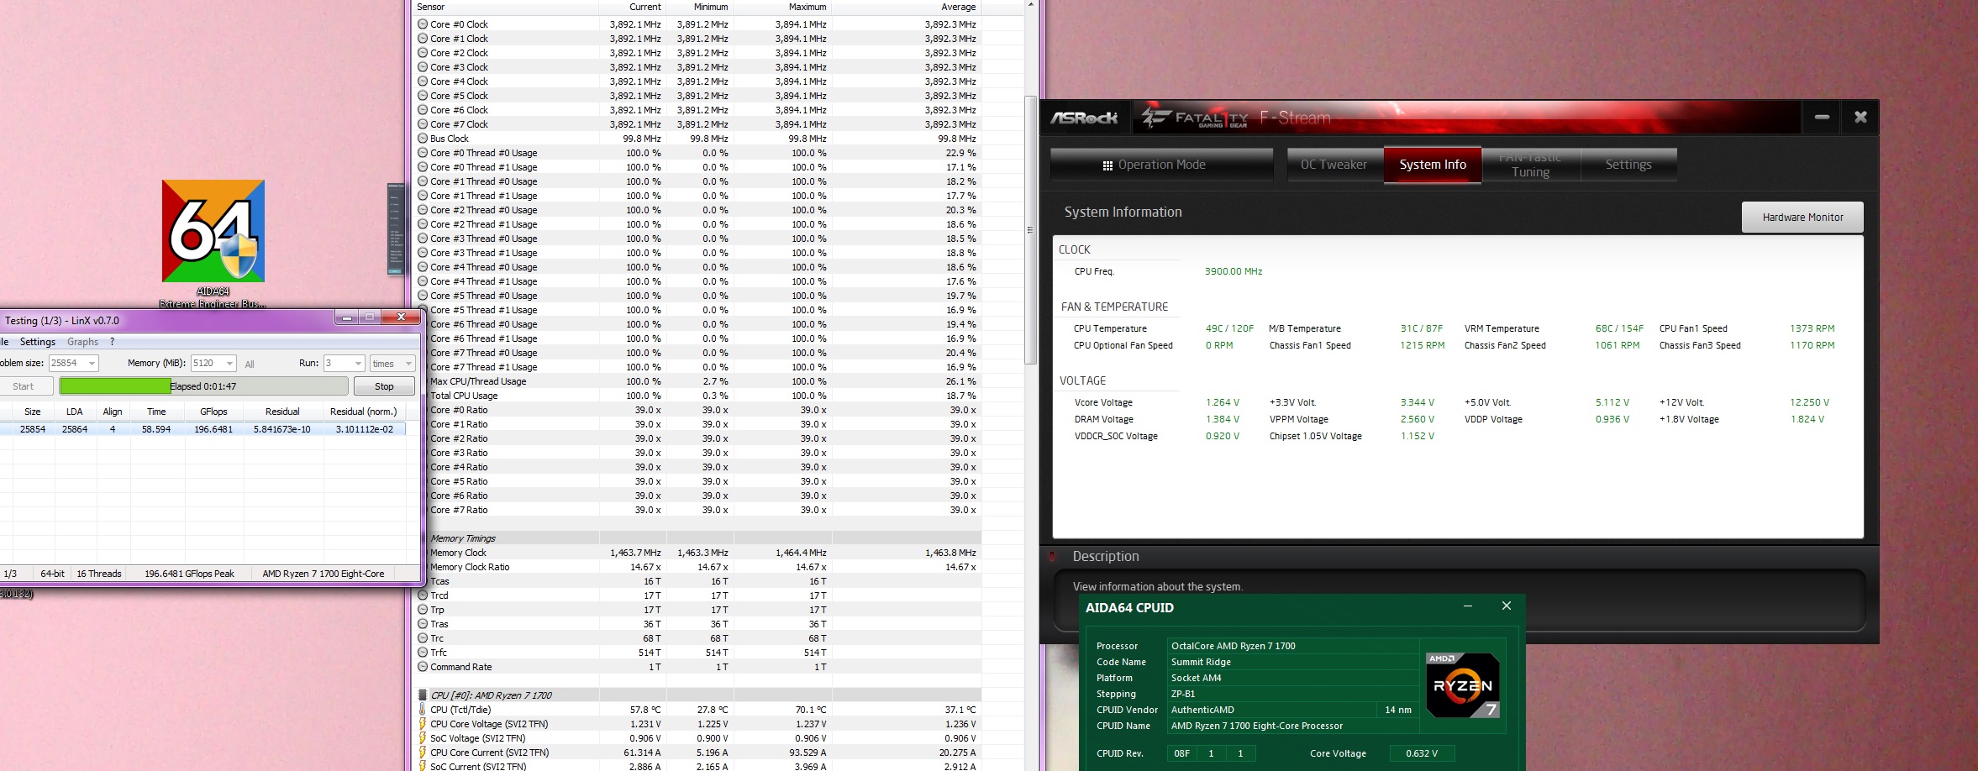Image resolution: width=1978 pixels, height=771 pixels.
Task: Minimize the AIDA64 CPUID window
Action: point(1468,606)
